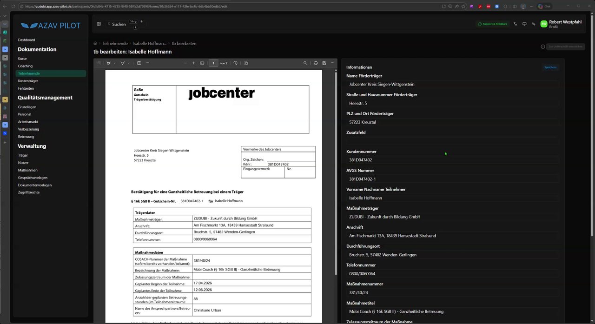595x324 pixels.
Task: Open Grundlagen in sidebar
Action: [x=27, y=107]
